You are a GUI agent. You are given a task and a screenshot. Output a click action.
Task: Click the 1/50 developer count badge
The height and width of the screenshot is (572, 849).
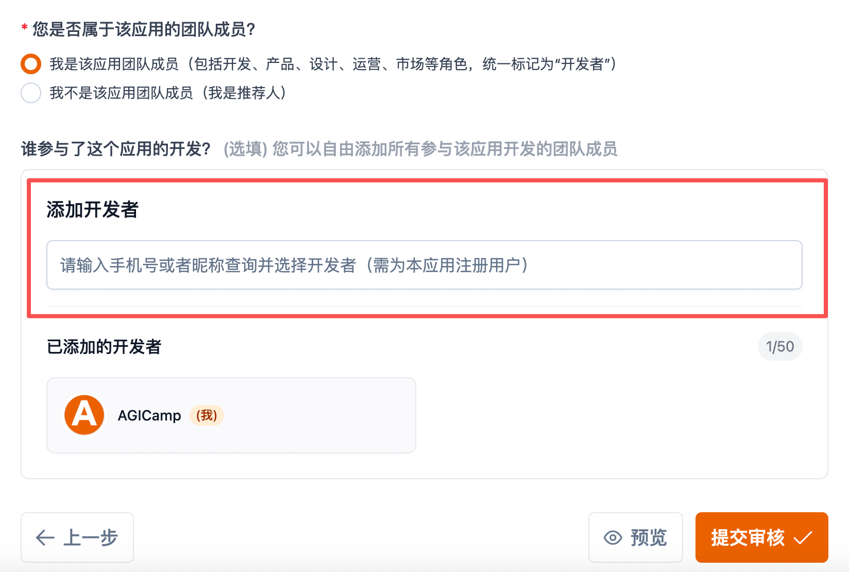pos(779,346)
